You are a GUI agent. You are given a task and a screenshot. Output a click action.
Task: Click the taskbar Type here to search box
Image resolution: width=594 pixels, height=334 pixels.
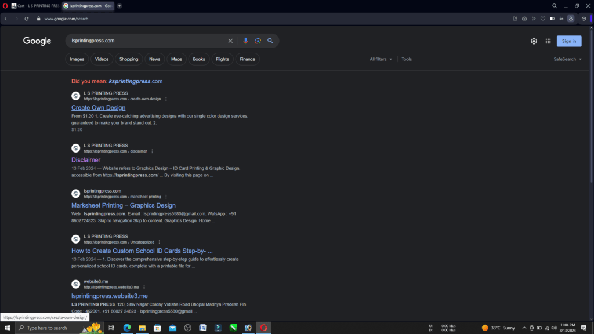coord(59,328)
